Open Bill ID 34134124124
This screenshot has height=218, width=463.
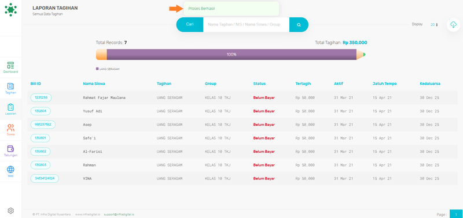pyautogui.click(x=45, y=179)
